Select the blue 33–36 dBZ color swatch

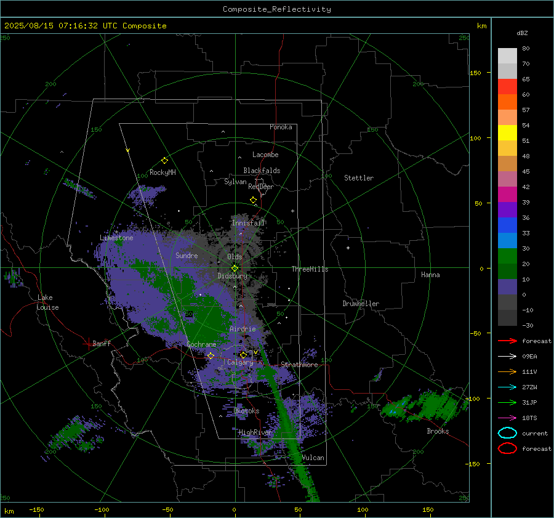507,225
